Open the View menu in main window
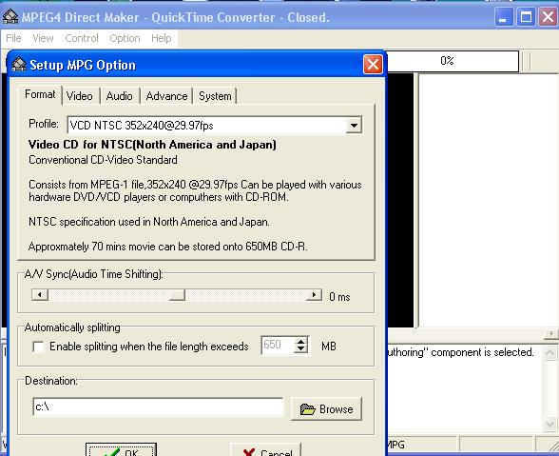Viewport: 559px width, 456px height. pos(43,38)
